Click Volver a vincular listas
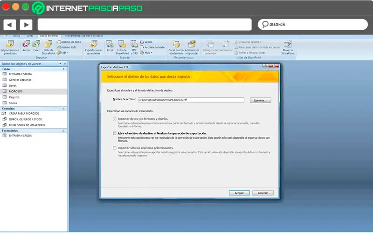This screenshot has height=233, width=373. click(x=250, y=53)
